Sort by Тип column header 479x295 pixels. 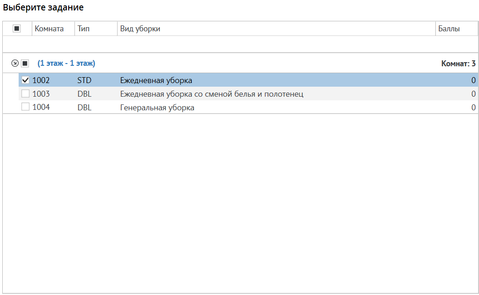coord(84,29)
